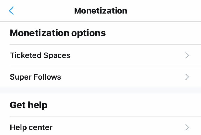Select the Ticketed Spaces text label
The height and width of the screenshot is (135, 201).
click(40, 55)
